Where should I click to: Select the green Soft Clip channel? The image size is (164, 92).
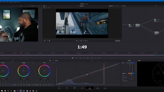point(131,73)
